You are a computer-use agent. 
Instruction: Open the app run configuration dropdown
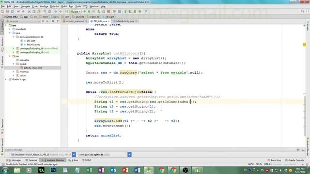pos(76,12)
